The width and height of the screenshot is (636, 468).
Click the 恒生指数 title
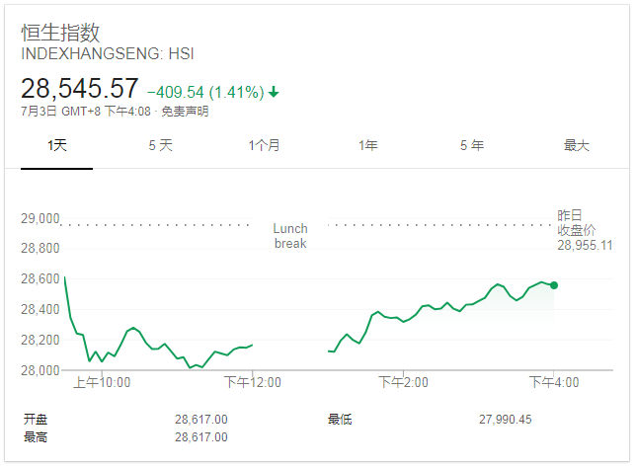pos(60,33)
